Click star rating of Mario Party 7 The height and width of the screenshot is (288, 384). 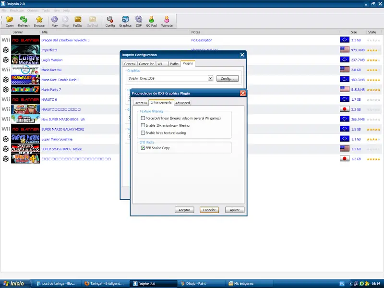(x=373, y=90)
